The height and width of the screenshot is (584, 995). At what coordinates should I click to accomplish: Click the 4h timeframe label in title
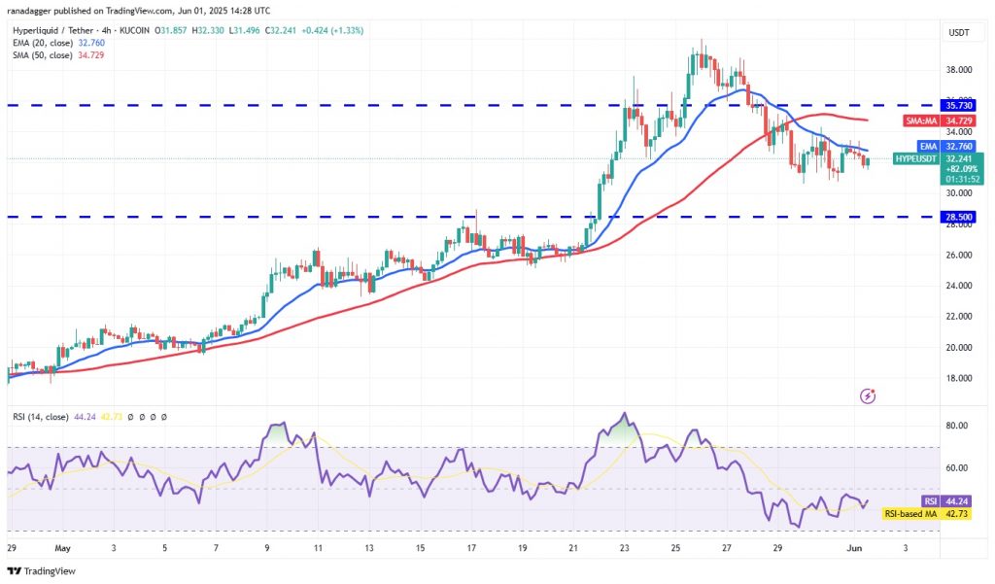pyautogui.click(x=105, y=30)
